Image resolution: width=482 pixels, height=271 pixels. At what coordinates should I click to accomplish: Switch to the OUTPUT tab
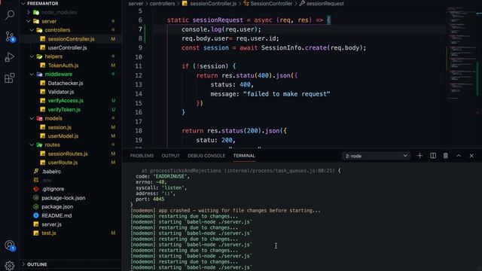(x=171, y=156)
